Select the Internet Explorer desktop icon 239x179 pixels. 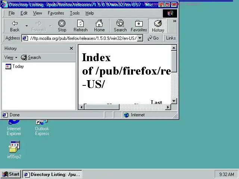(x=14, y=128)
